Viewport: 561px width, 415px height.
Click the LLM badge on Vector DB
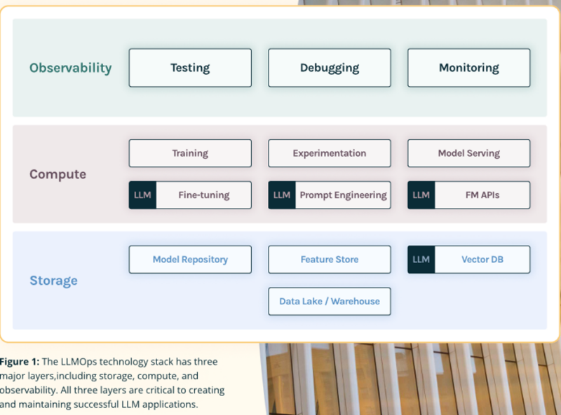(x=421, y=259)
